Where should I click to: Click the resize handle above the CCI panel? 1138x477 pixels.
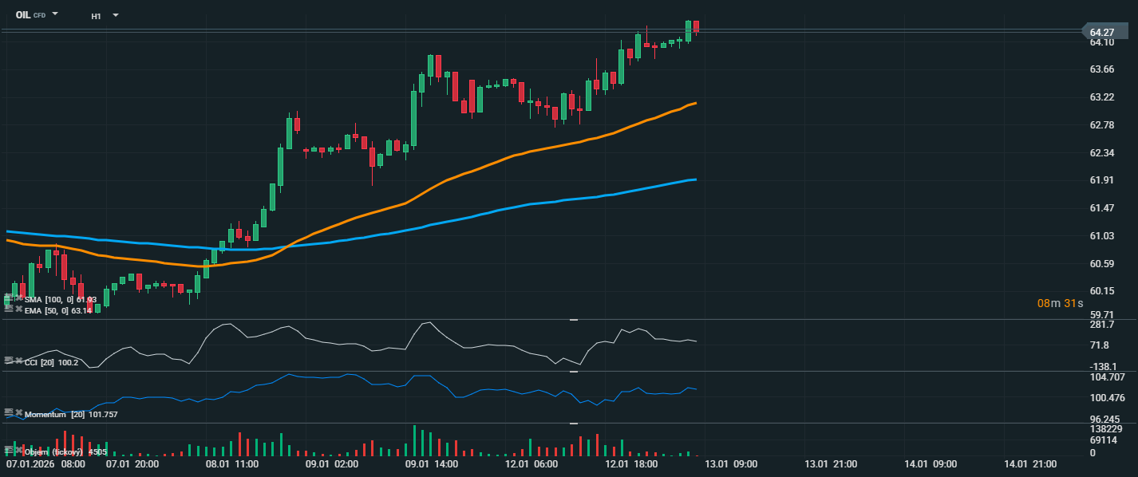(573, 320)
